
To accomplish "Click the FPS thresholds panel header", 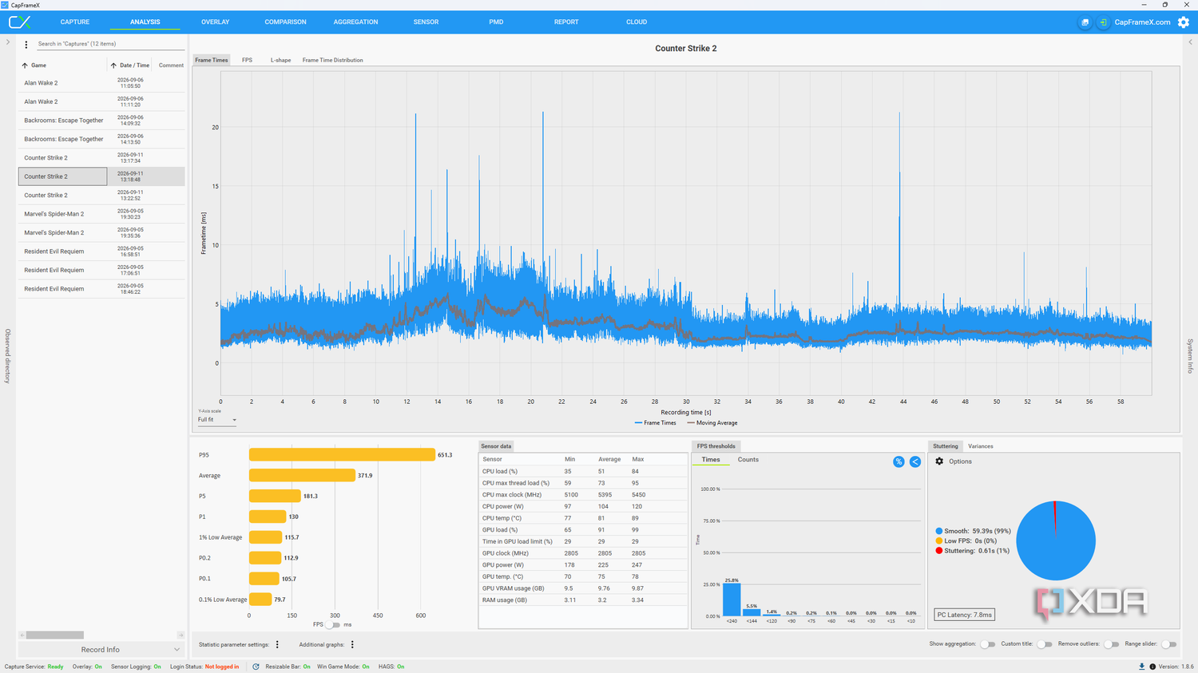I will (x=716, y=446).
